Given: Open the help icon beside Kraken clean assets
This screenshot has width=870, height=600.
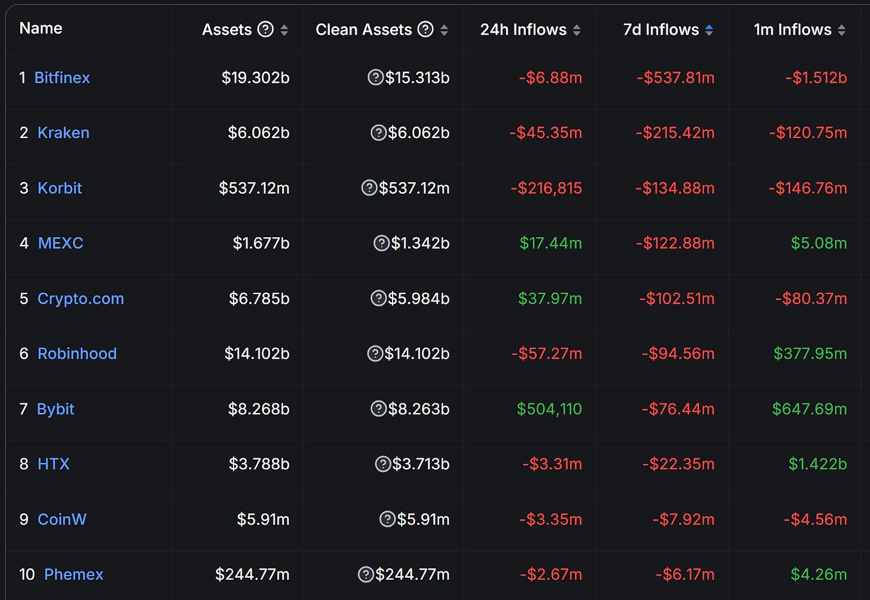Looking at the screenshot, I should pyautogui.click(x=378, y=133).
